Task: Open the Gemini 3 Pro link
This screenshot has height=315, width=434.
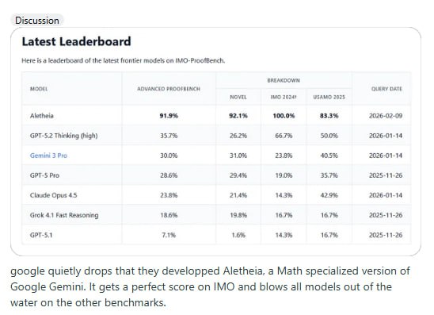Action: pos(49,156)
